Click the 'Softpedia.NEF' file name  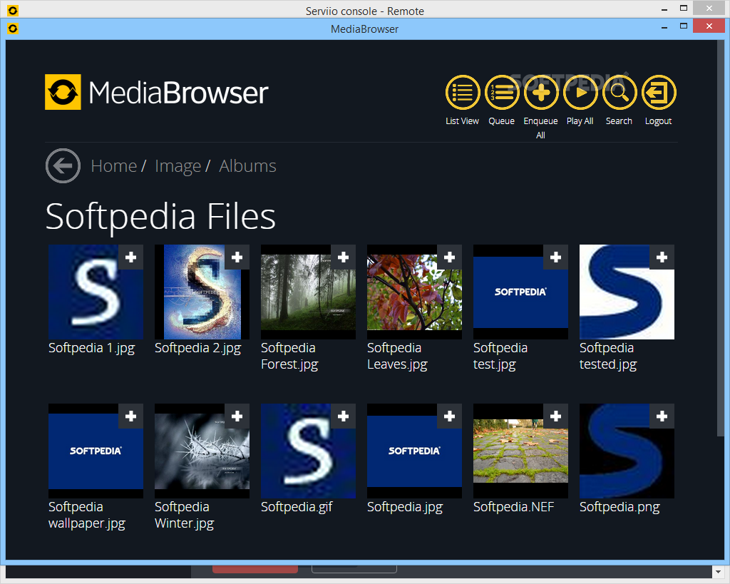pyautogui.click(x=513, y=507)
